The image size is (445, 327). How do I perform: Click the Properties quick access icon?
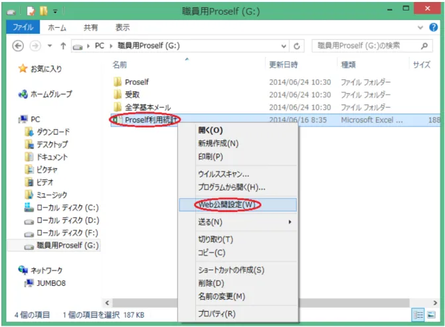[30, 11]
